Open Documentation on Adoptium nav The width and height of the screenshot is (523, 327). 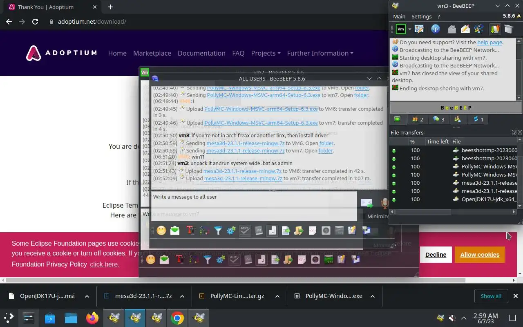point(201,53)
